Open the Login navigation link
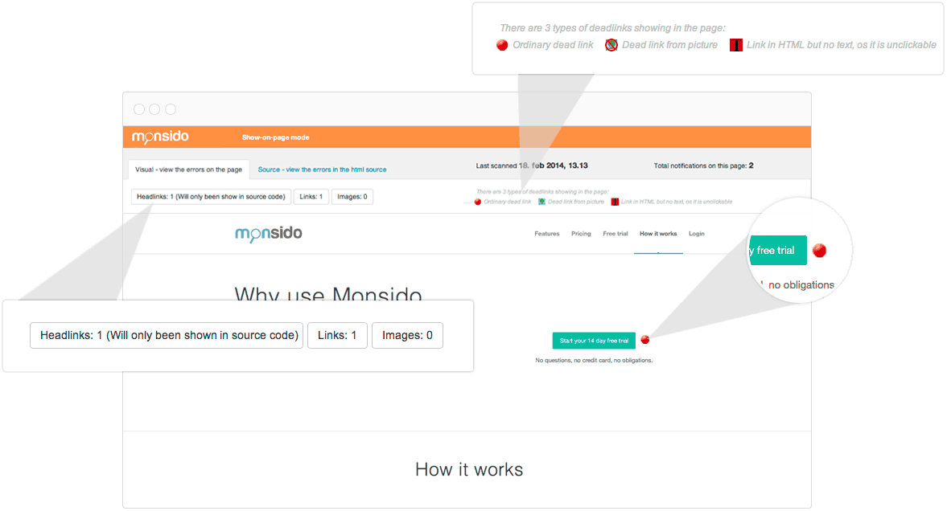947x511 pixels. point(696,234)
